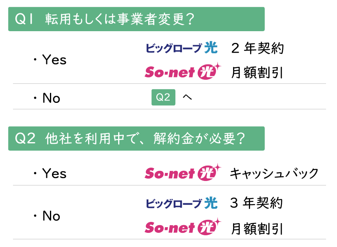This screenshot has width=337, height=247.
Task: Click the green Q2 badge in Q1 No row
Action: [163, 97]
